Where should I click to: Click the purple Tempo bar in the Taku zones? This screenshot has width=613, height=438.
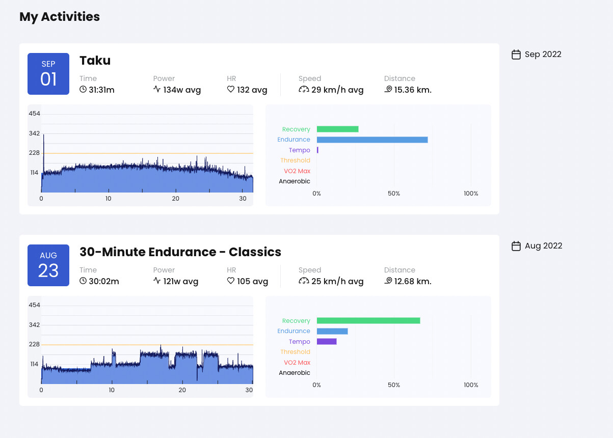click(317, 150)
